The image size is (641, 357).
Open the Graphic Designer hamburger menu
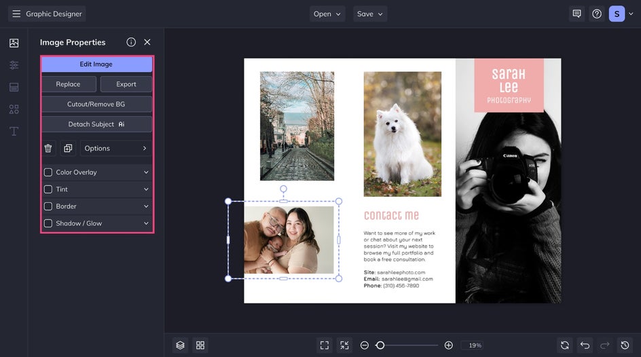(16, 14)
